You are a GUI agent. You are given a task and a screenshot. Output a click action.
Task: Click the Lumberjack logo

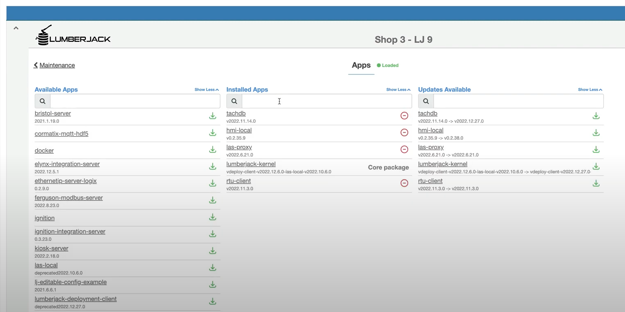73,35
